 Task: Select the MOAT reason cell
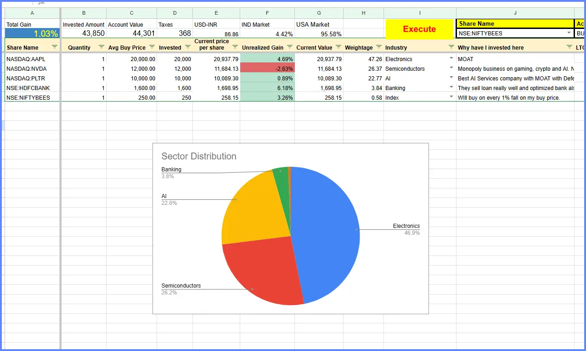[515, 59]
